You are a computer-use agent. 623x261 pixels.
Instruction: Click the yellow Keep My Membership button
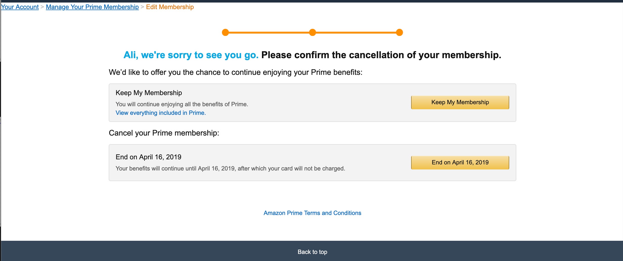point(460,102)
